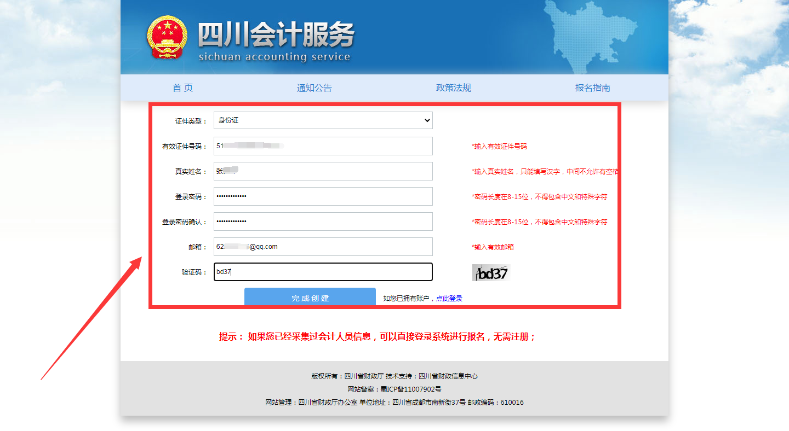Select the 登录密码 password field
This screenshot has width=789, height=431.
coord(323,196)
